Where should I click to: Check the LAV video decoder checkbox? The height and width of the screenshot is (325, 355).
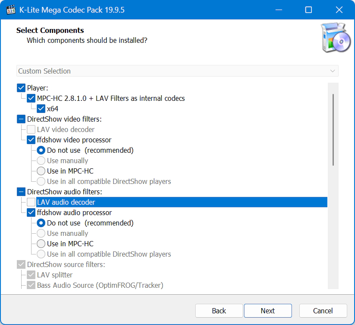tap(31, 129)
